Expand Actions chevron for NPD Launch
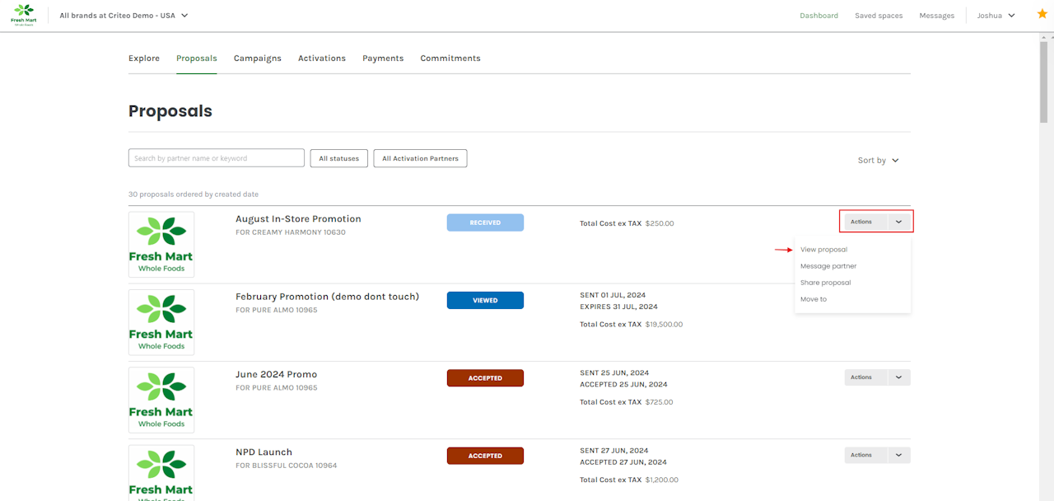The image size is (1054, 501). (x=898, y=455)
